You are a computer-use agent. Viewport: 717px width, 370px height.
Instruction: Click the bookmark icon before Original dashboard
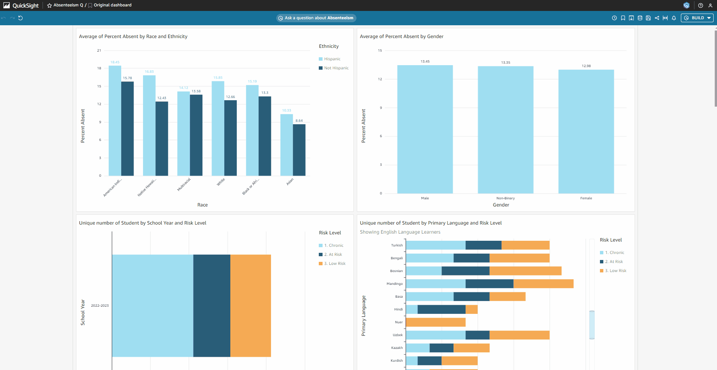[x=90, y=5]
